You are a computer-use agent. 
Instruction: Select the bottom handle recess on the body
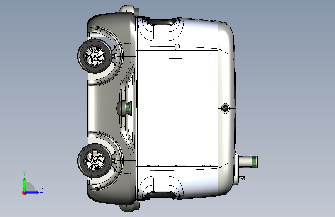[x=161, y=195]
